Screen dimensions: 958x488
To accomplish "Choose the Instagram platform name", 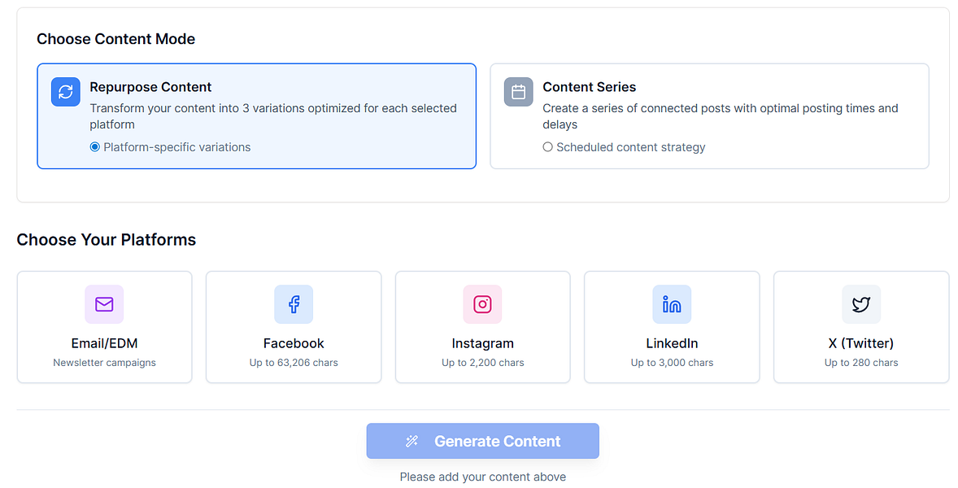I will [482, 343].
